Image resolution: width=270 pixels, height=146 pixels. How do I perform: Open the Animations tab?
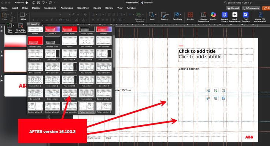(67, 8)
